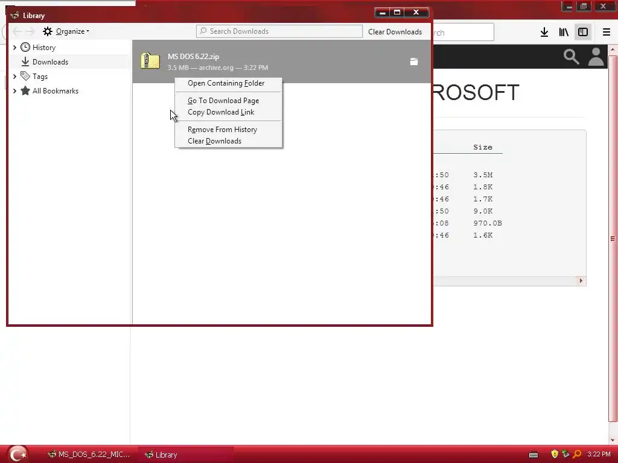Click the archive.org magnifier search icon
This screenshot has width=618, height=463.
(x=571, y=57)
